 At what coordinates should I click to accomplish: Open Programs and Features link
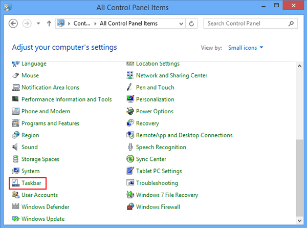point(50,123)
